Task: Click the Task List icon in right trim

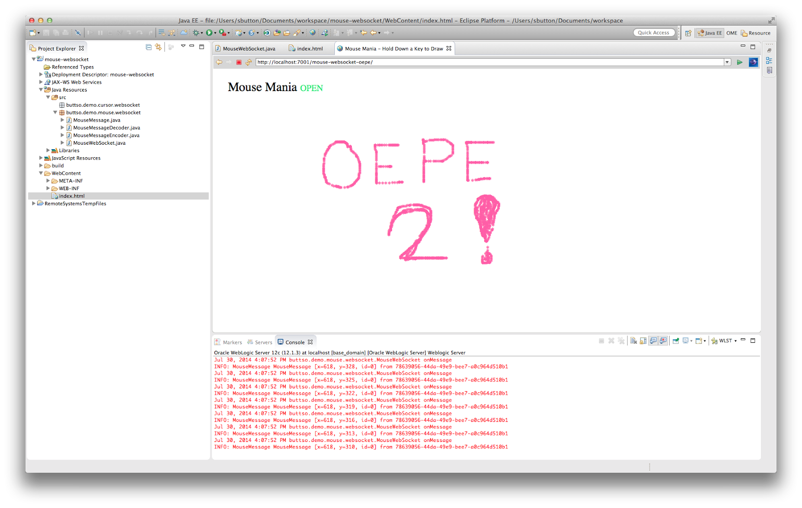Action: pos(769,71)
